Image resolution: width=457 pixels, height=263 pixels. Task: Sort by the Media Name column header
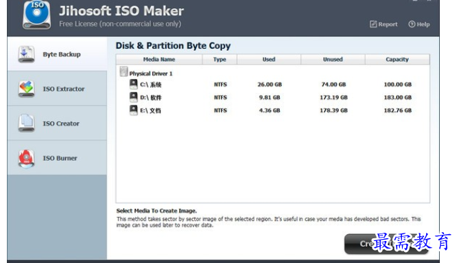[x=159, y=60]
